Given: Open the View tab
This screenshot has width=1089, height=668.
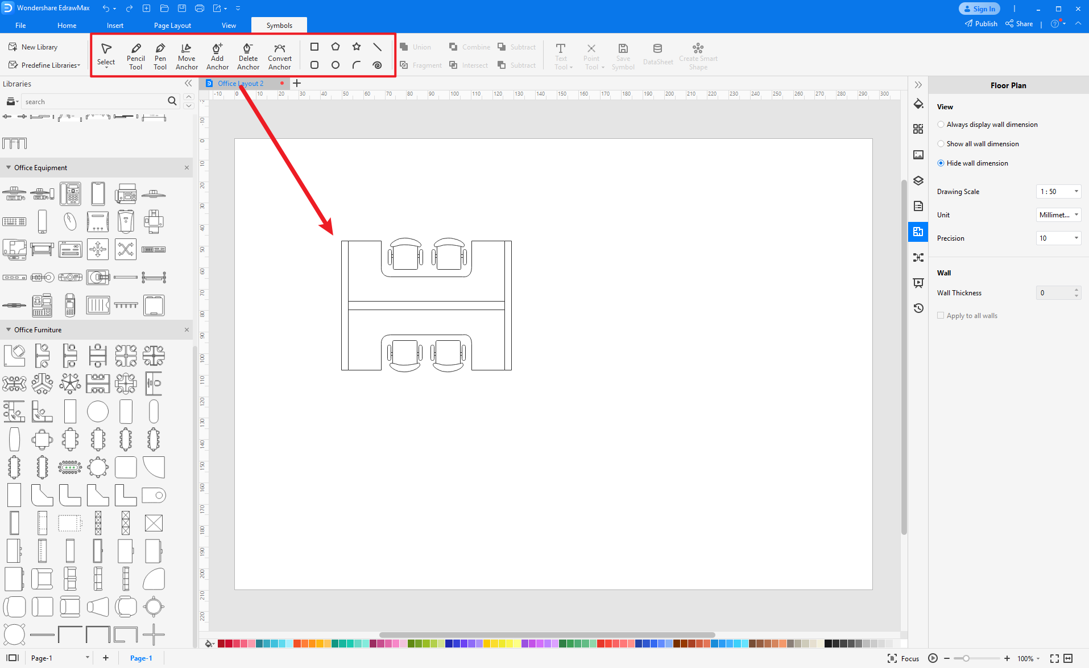Looking at the screenshot, I should [x=229, y=25].
